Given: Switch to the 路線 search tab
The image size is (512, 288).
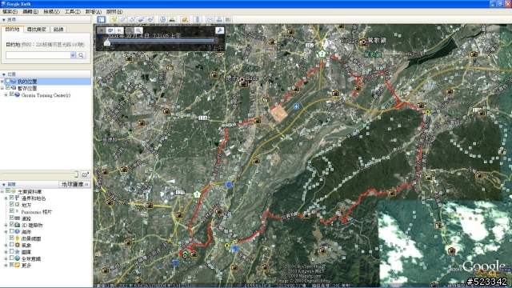Looking at the screenshot, I should point(58,30).
